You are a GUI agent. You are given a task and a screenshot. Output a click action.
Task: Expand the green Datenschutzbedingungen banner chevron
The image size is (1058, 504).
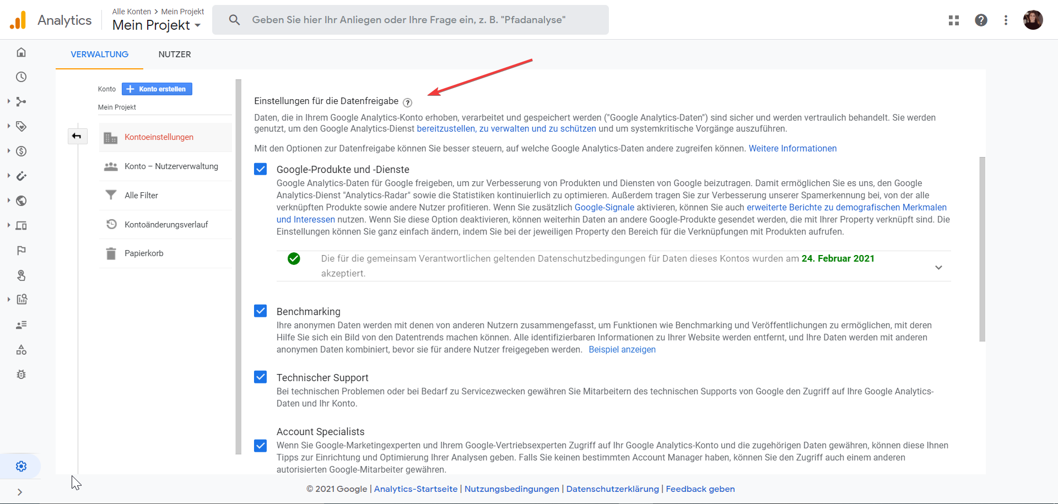coord(938,267)
